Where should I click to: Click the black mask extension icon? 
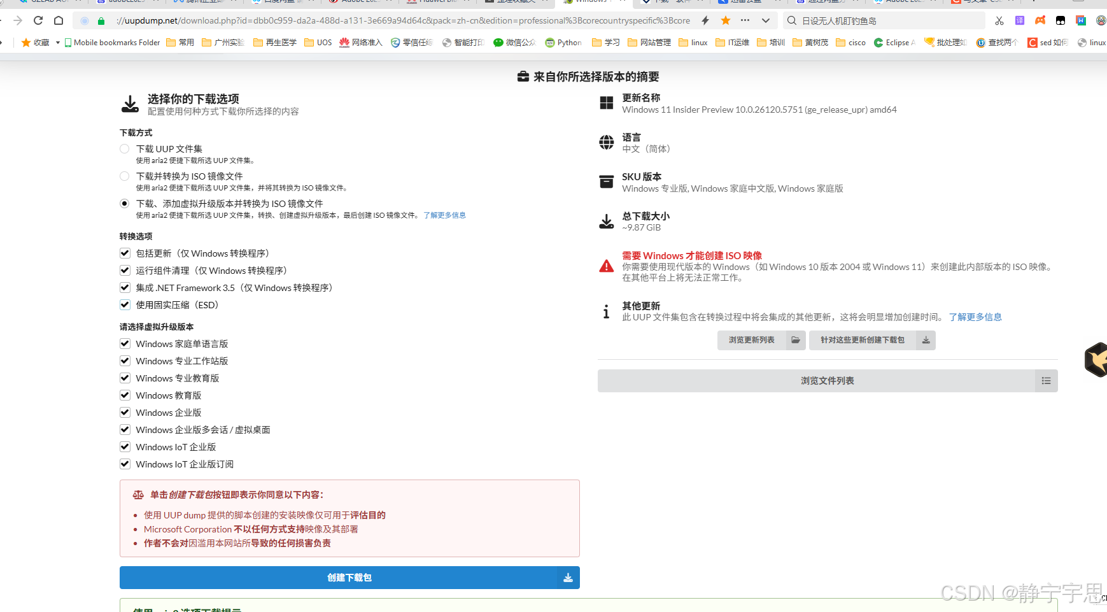coord(1061,20)
